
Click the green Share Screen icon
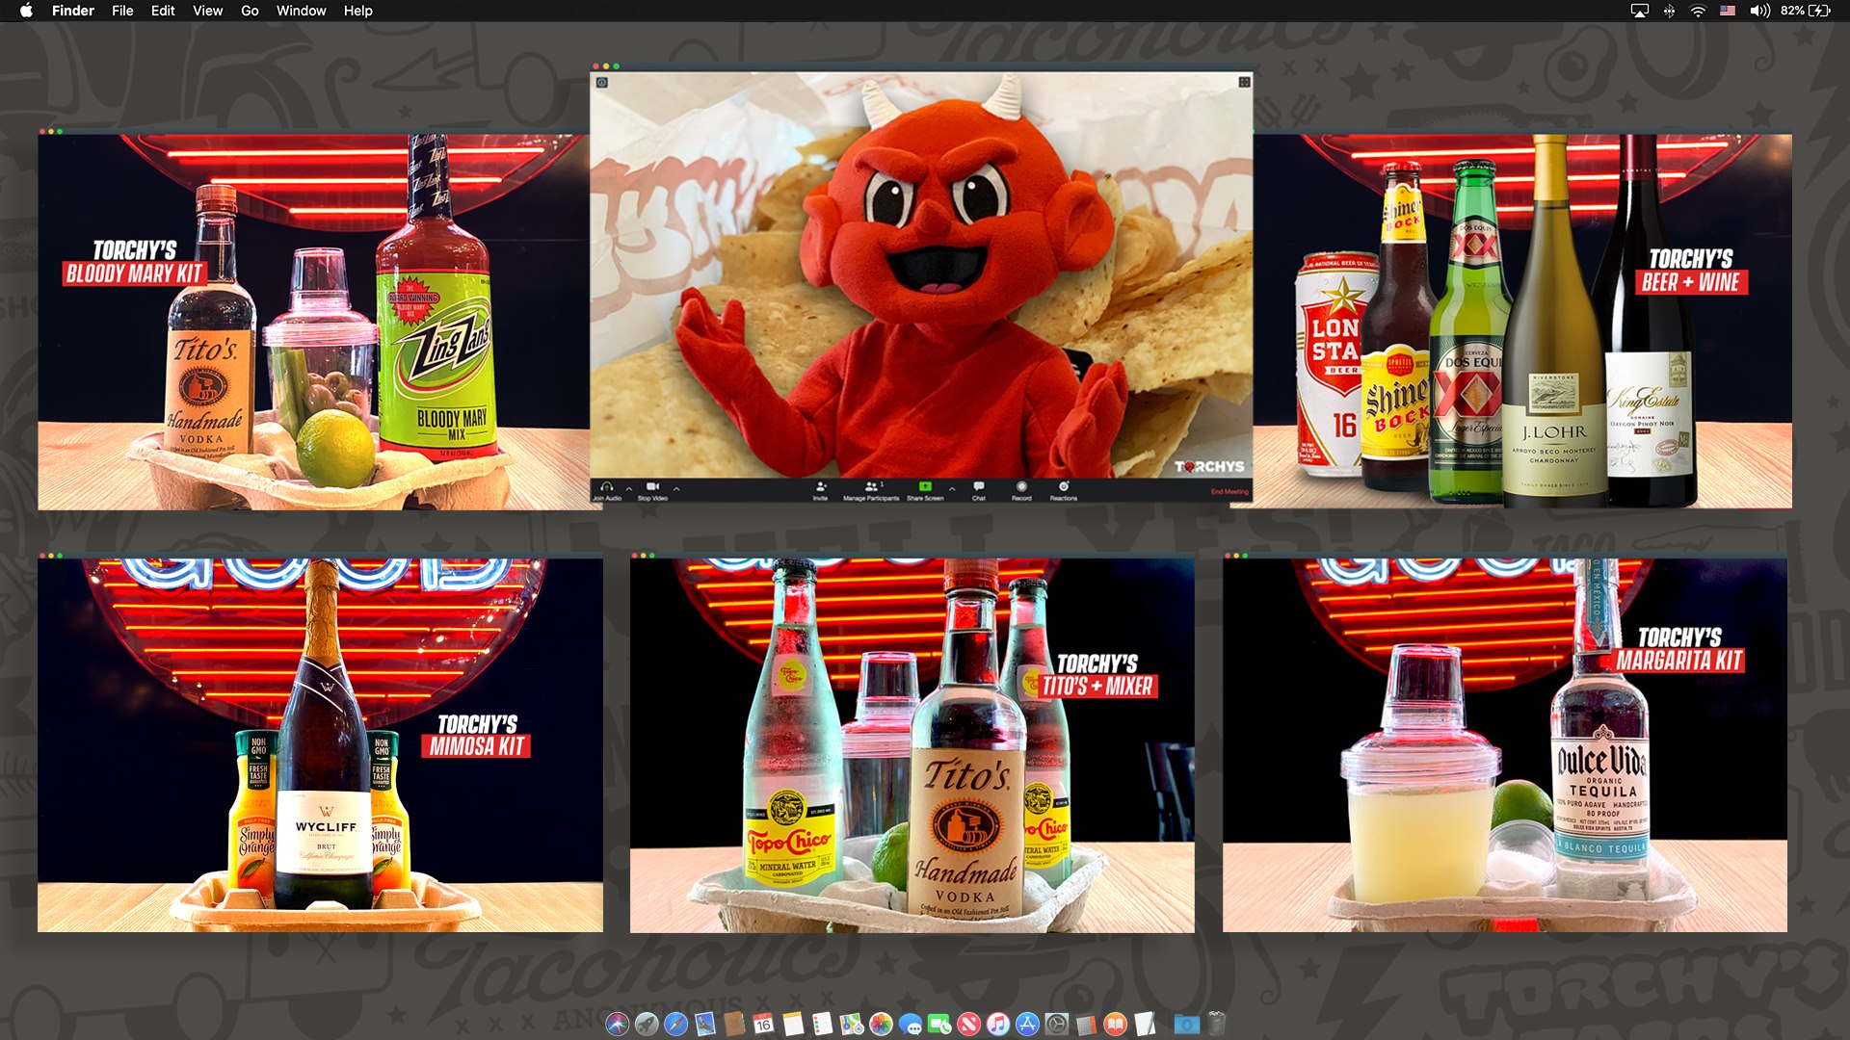pyautogui.click(x=925, y=487)
